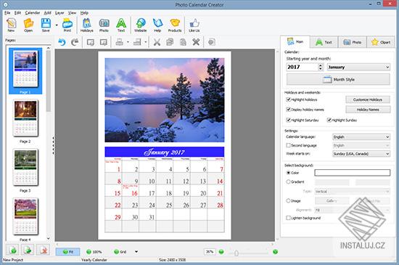The height and width of the screenshot is (265, 399).
Task: Switch to the Photo tab in right panel
Action: 353,42
